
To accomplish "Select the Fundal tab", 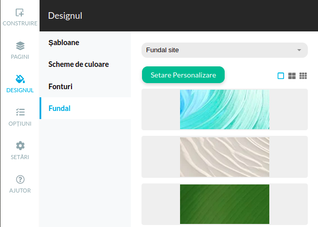I will [x=59, y=108].
